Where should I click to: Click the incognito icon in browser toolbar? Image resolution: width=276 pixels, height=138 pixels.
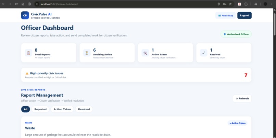(x=256, y=4)
